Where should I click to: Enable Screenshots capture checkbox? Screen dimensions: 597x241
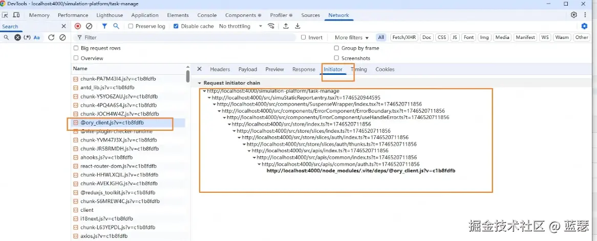pos(336,58)
